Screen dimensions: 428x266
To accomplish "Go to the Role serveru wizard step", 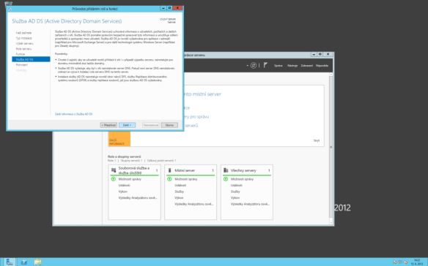I will 23,49.
